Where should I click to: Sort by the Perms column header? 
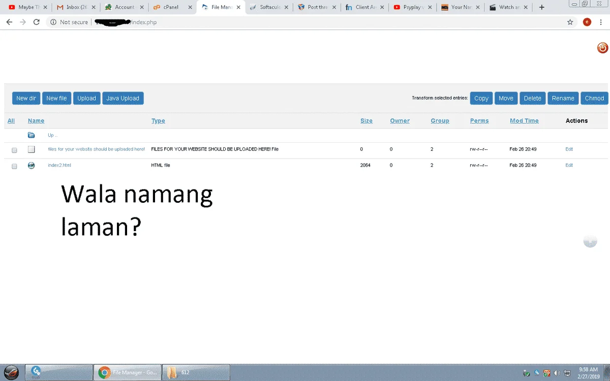(x=479, y=121)
